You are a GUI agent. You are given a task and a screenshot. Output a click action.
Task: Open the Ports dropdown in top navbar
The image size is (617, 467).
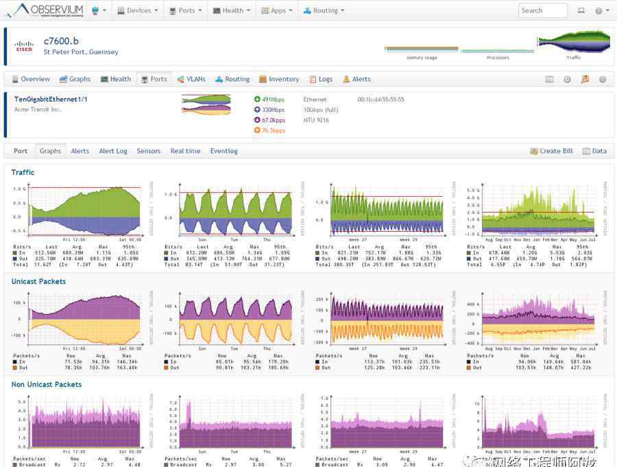click(186, 10)
